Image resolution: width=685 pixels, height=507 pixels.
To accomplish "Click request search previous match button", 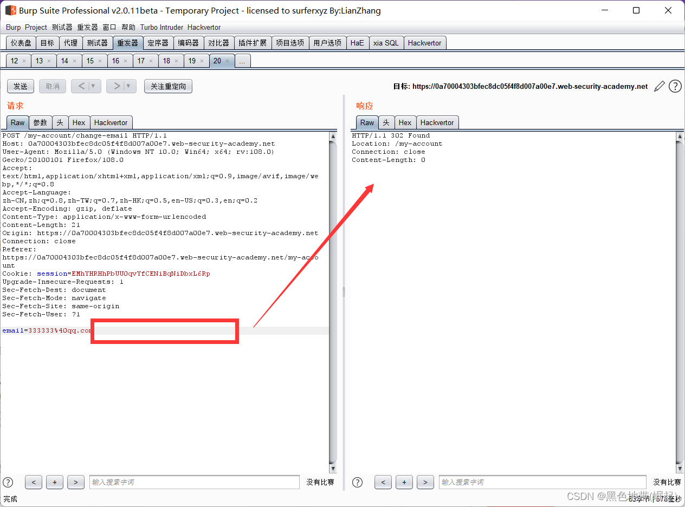I will (34, 482).
